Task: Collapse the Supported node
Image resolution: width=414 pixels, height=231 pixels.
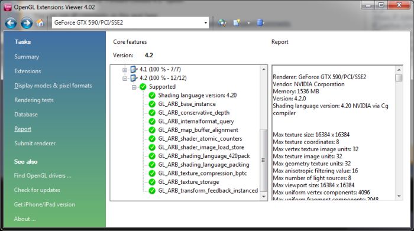Action: [x=134, y=87]
